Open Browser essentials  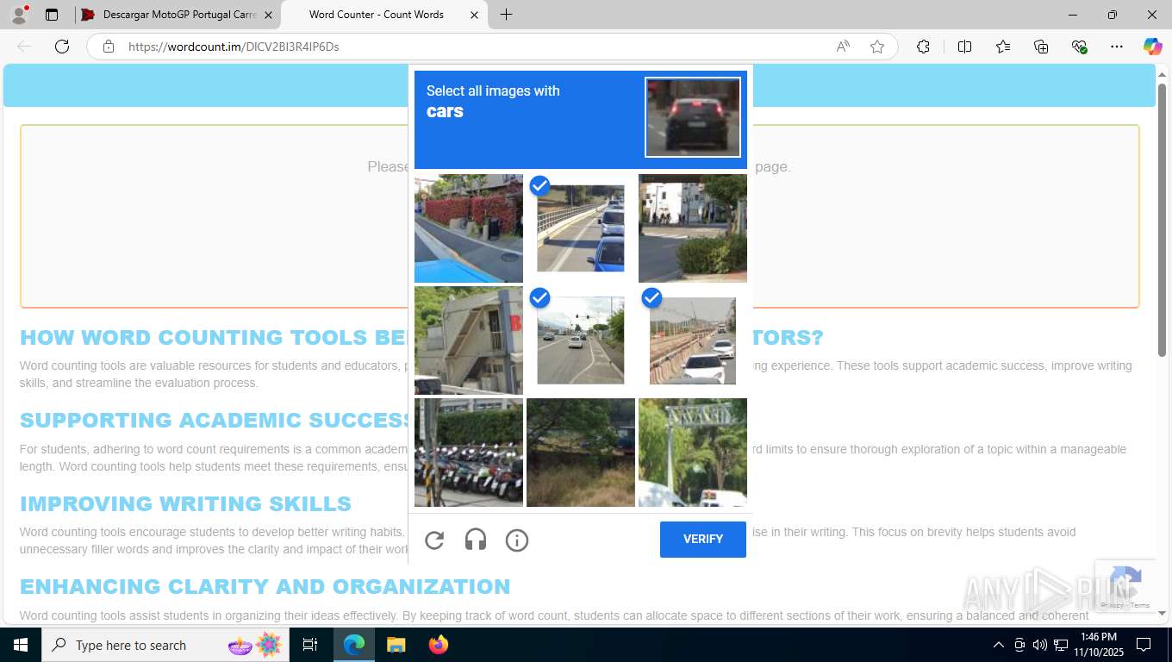(x=1079, y=47)
